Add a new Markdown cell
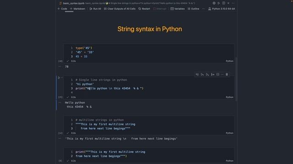 tap(77, 9)
